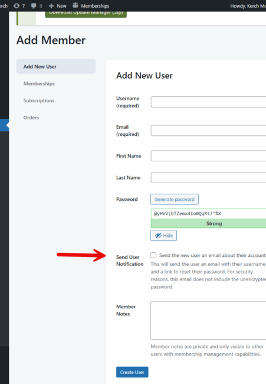
Task: Click the generated password text field
Action: pos(208,213)
